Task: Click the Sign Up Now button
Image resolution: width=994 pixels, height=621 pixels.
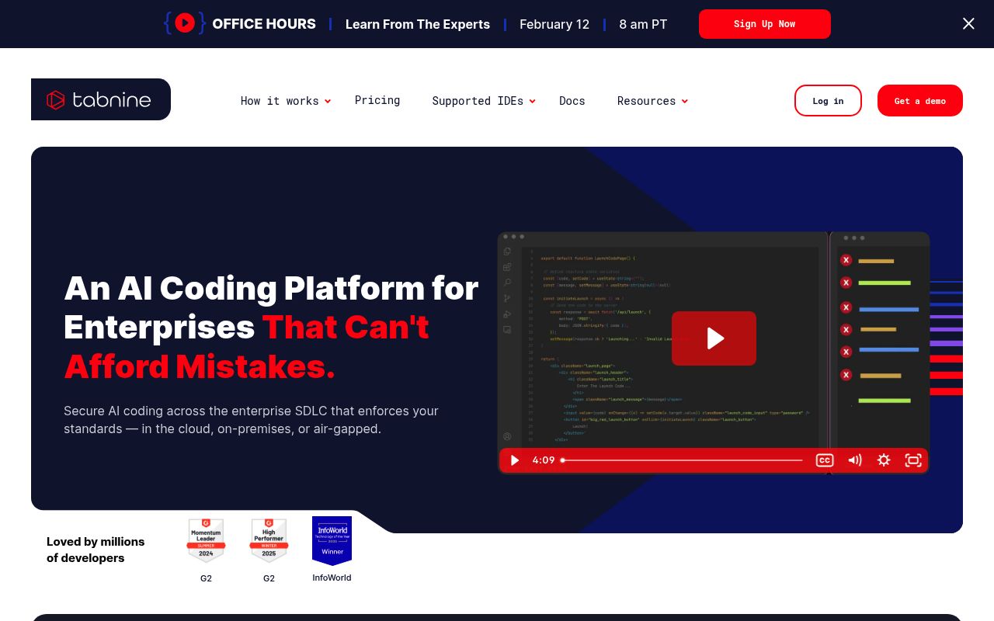Action: click(x=764, y=24)
